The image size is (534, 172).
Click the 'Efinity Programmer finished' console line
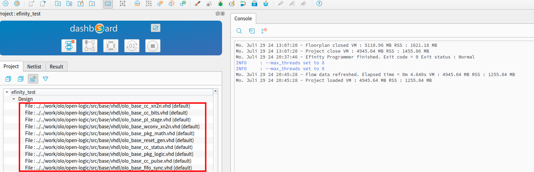point(355,57)
